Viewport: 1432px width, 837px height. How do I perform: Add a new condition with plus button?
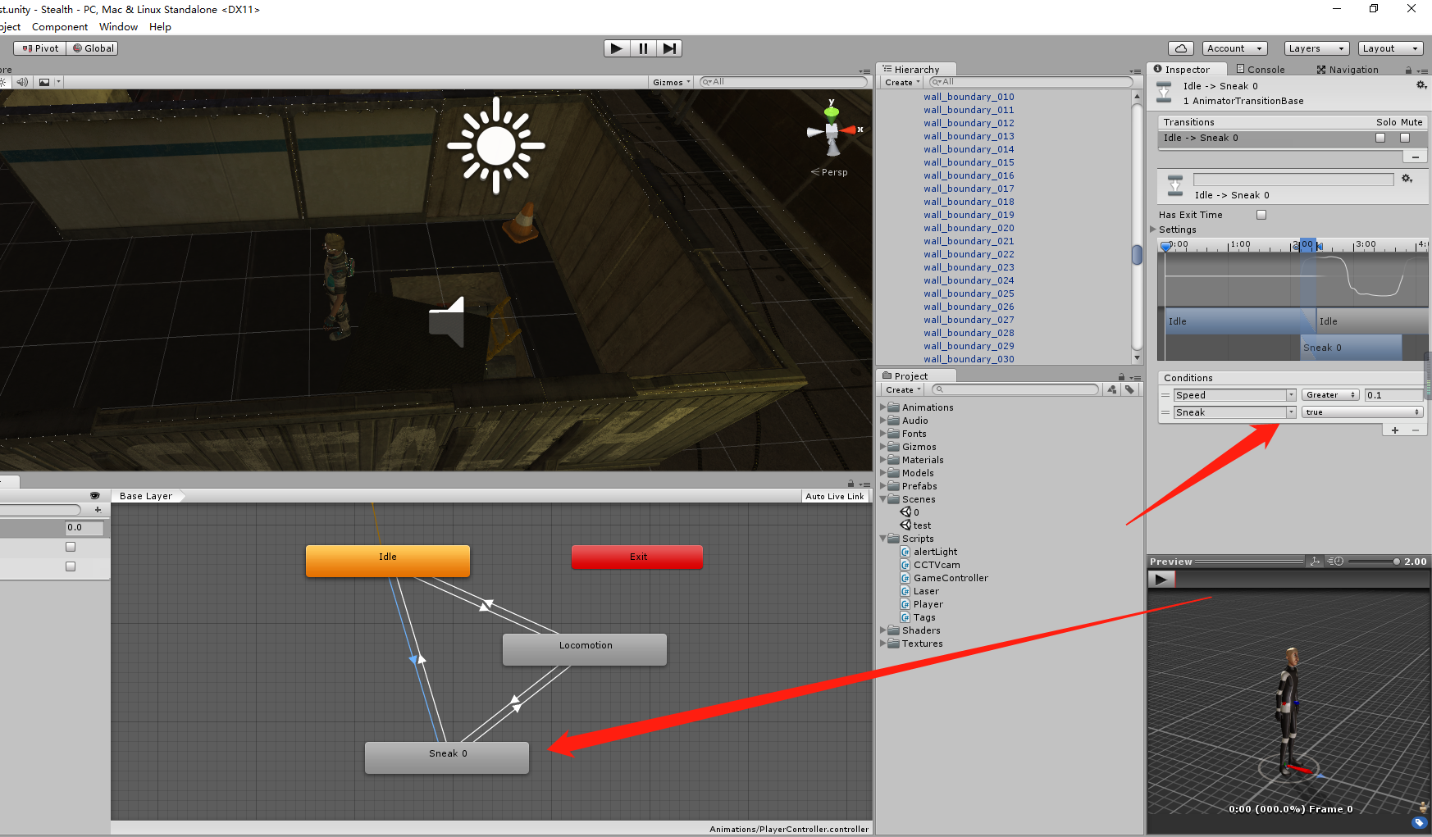(1395, 430)
